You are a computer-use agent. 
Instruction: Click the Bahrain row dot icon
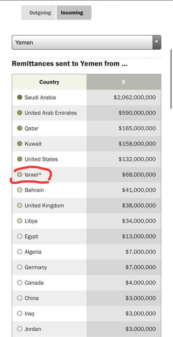click(x=19, y=190)
